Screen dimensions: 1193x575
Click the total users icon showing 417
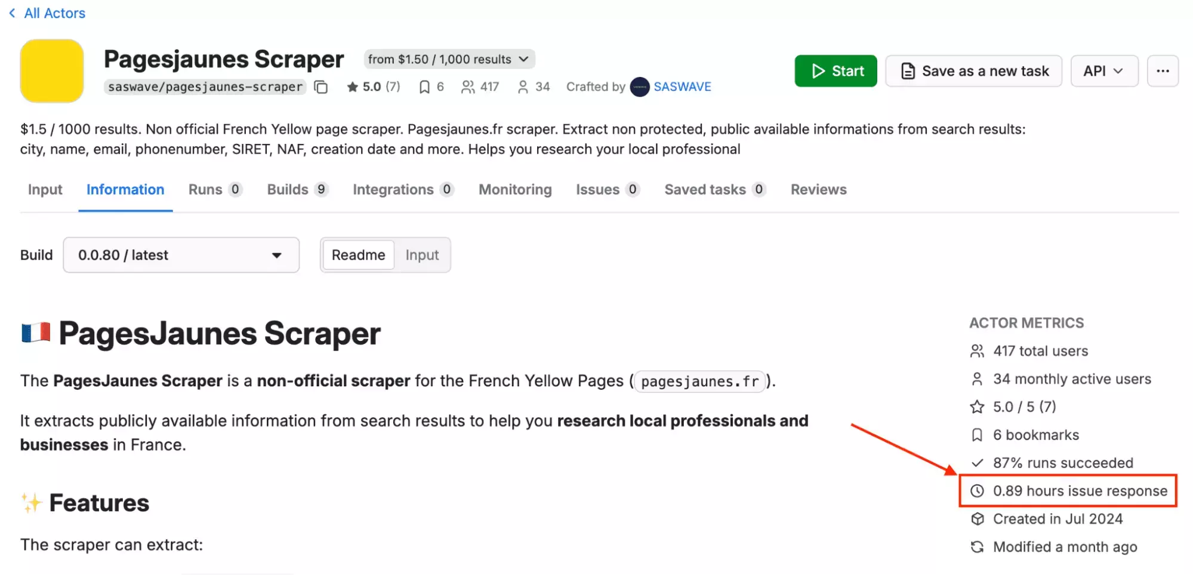pyautogui.click(x=468, y=87)
